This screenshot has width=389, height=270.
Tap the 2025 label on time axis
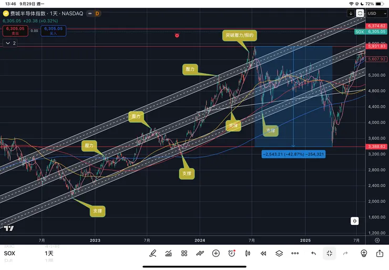tap(305, 240)
